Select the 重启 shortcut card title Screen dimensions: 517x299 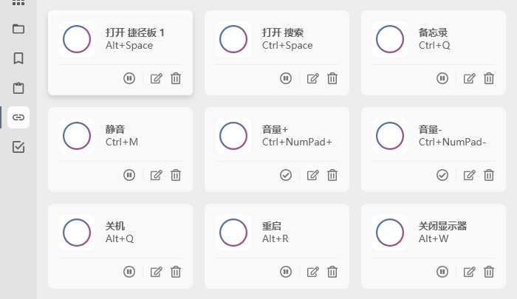pyautogui.click(x=272, y=226)
